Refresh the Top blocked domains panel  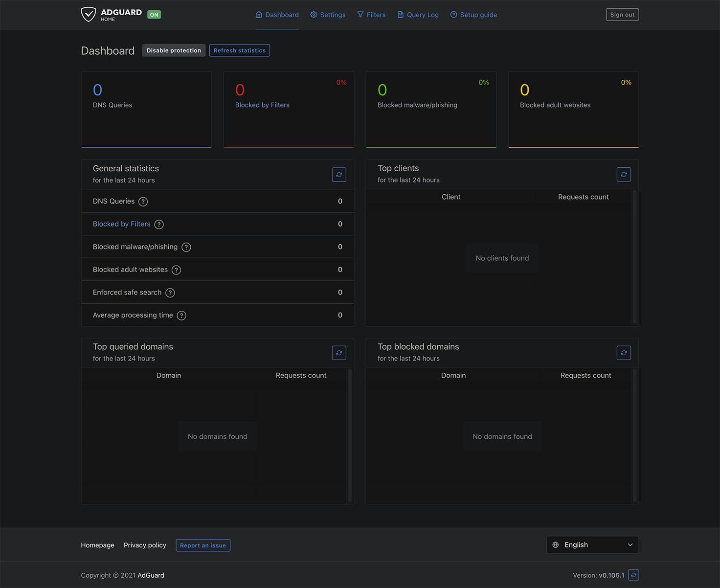(x=624, y=353)
